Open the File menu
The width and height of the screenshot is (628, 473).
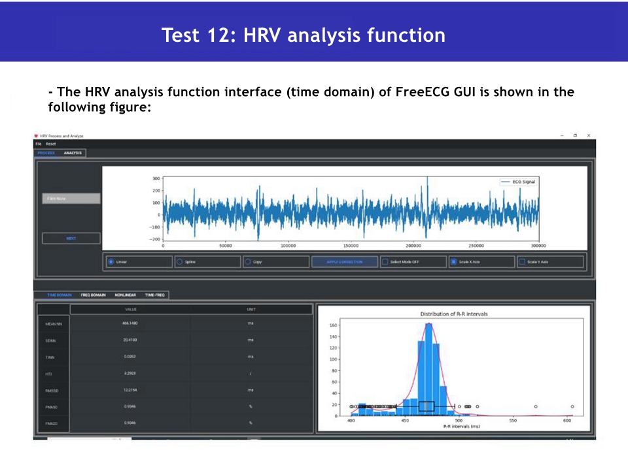pos(39,144)
